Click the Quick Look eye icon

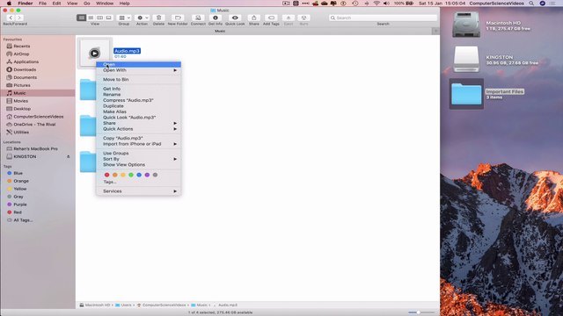(235, 18)
